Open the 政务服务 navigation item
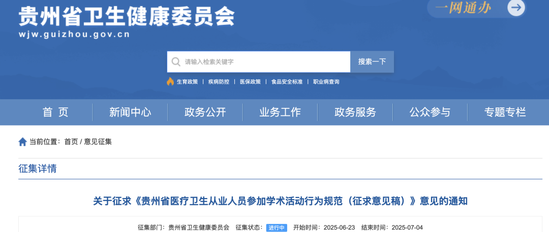Viewport: 549px width, 232px height. click(355, 112)
